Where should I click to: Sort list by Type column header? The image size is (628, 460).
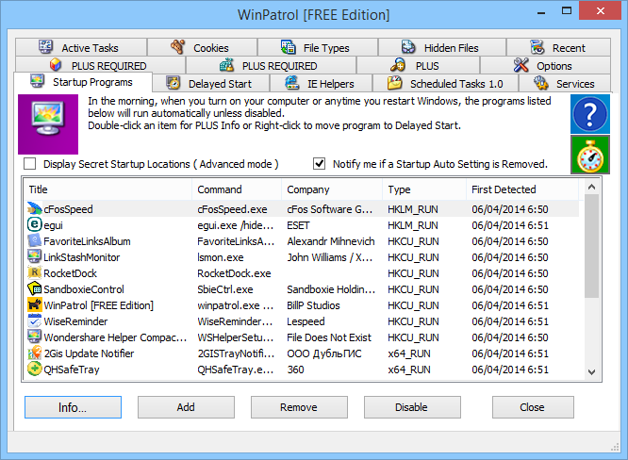(424, 189)
